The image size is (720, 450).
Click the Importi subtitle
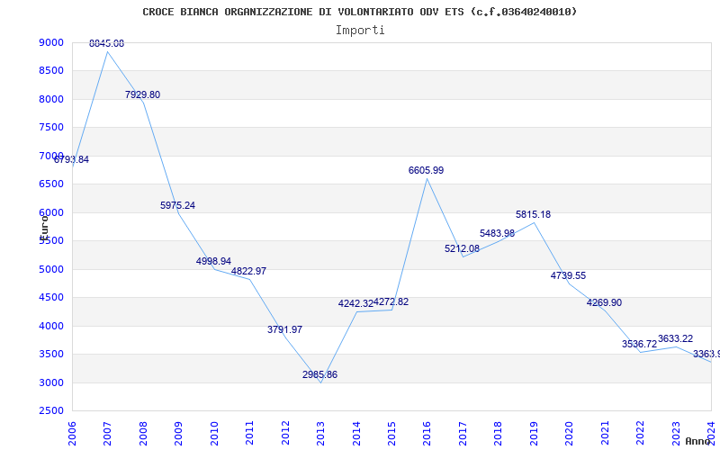(x=360, y=31)
